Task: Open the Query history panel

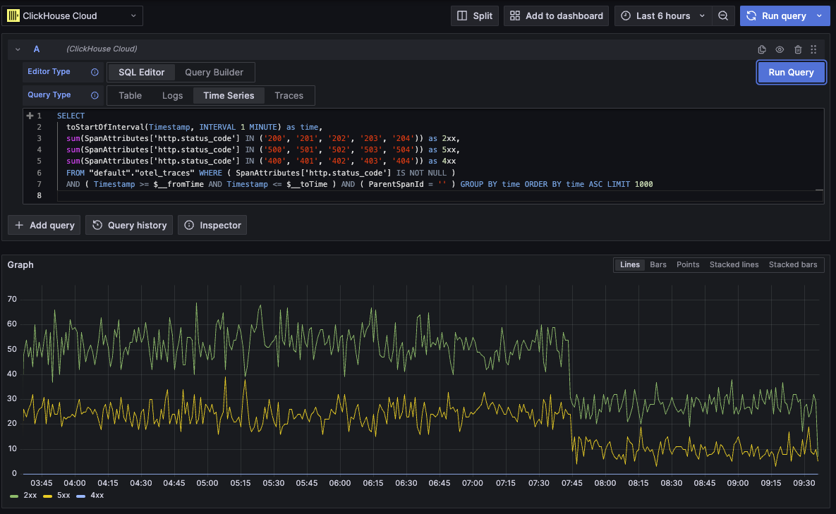Action: [x=129, y=225]
